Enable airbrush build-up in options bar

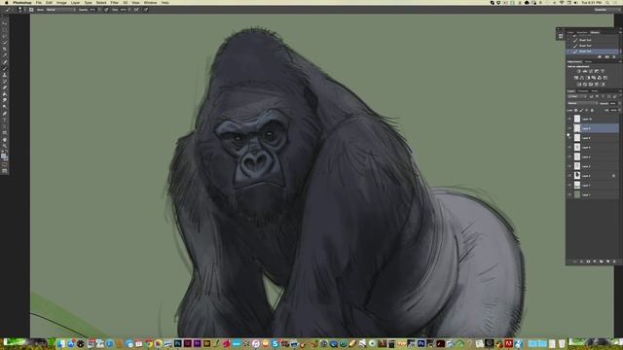(x=136, y=10)
